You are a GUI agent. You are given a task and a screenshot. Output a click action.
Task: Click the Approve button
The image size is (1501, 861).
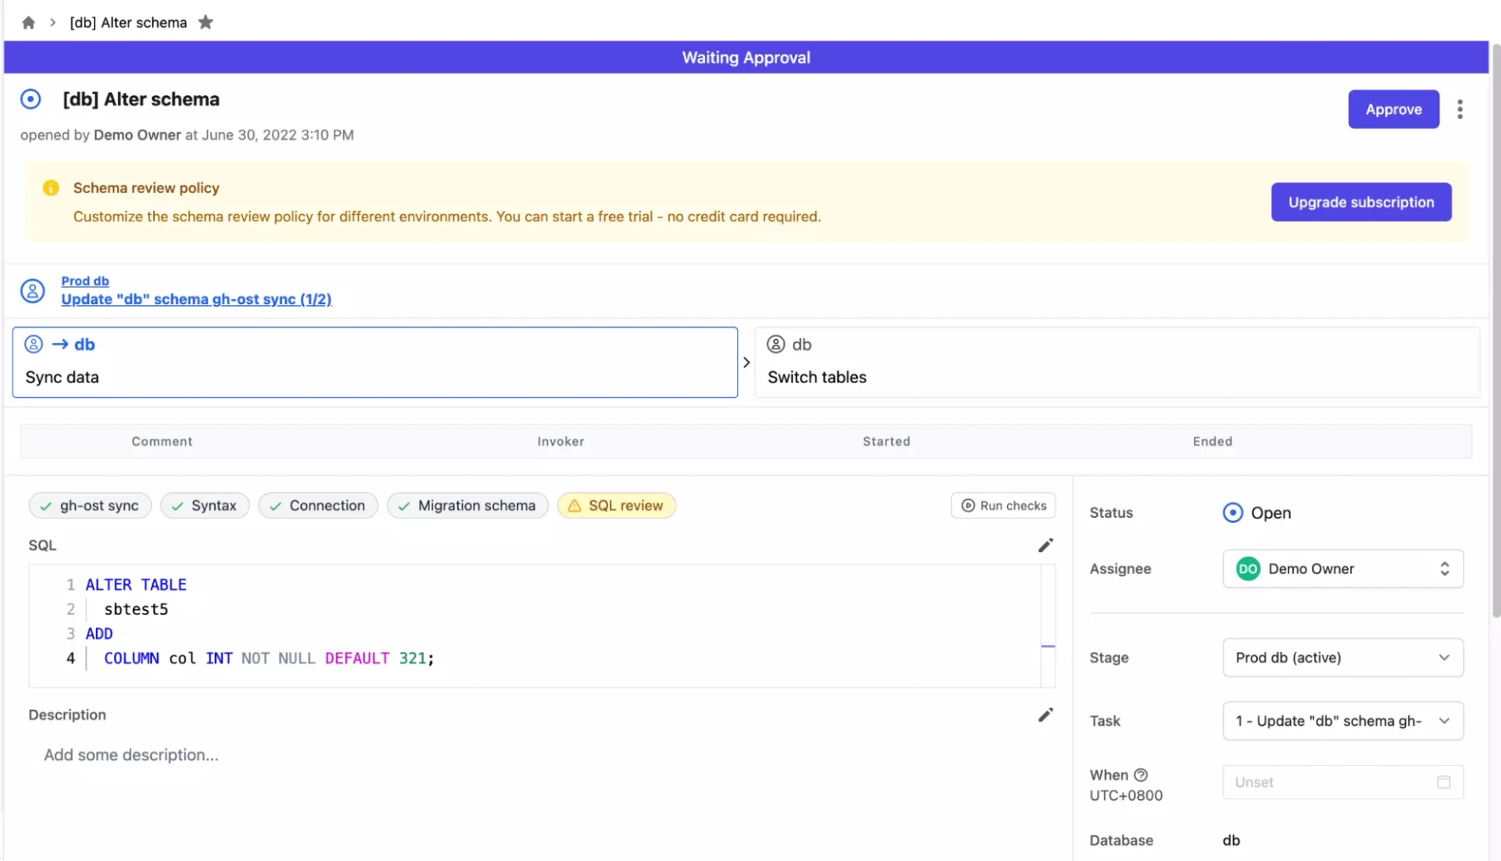pos(1394,108)
